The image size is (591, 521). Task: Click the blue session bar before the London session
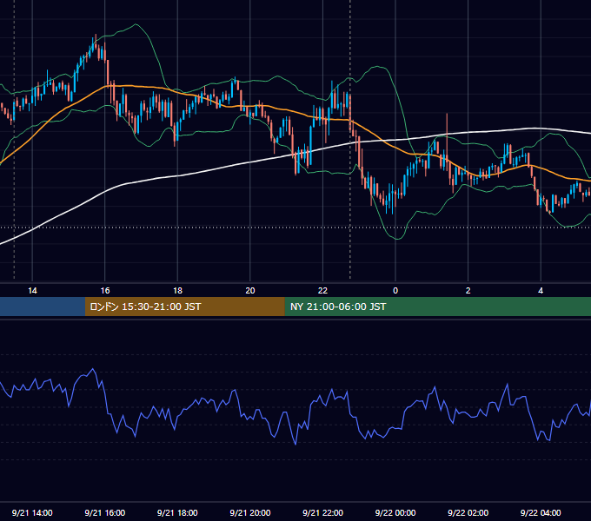point(43,307)
